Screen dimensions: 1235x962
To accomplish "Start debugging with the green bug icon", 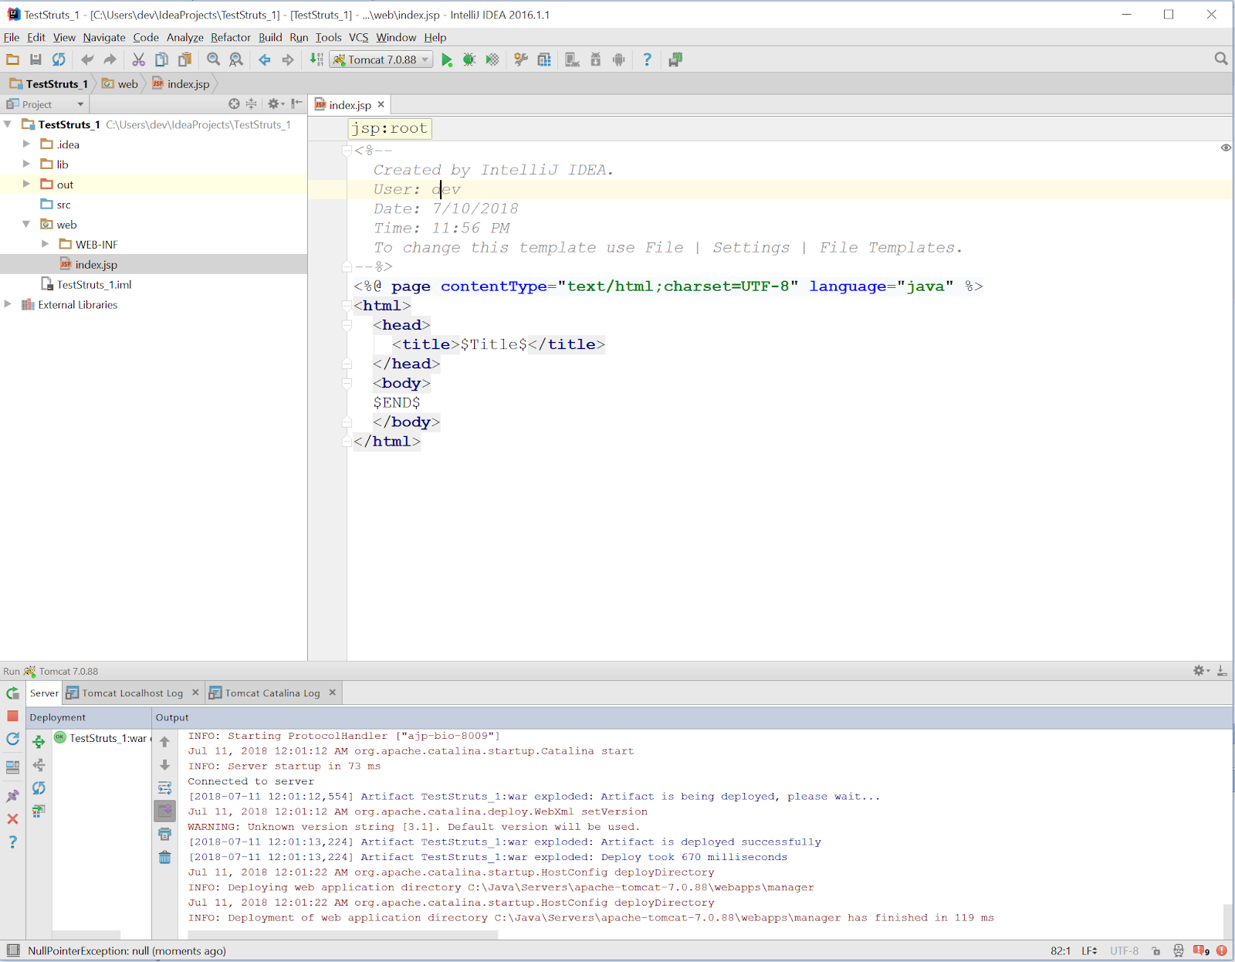I will point(469,60).
